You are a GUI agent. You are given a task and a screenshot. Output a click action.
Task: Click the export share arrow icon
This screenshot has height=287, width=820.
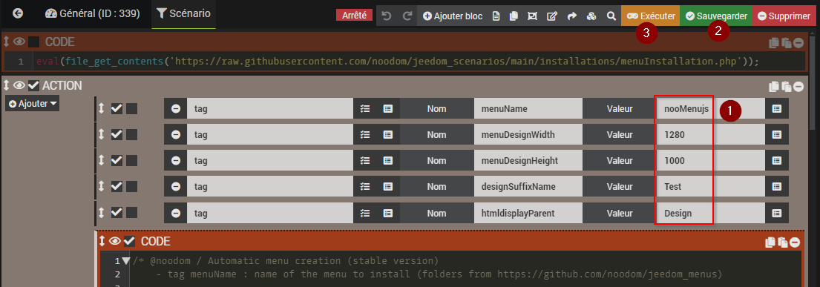[571, 16]
